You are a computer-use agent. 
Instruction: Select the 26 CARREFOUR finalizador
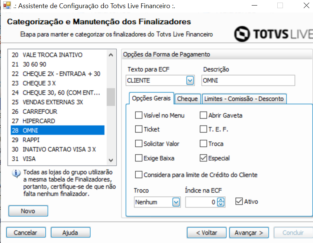(x=58, y=111)
